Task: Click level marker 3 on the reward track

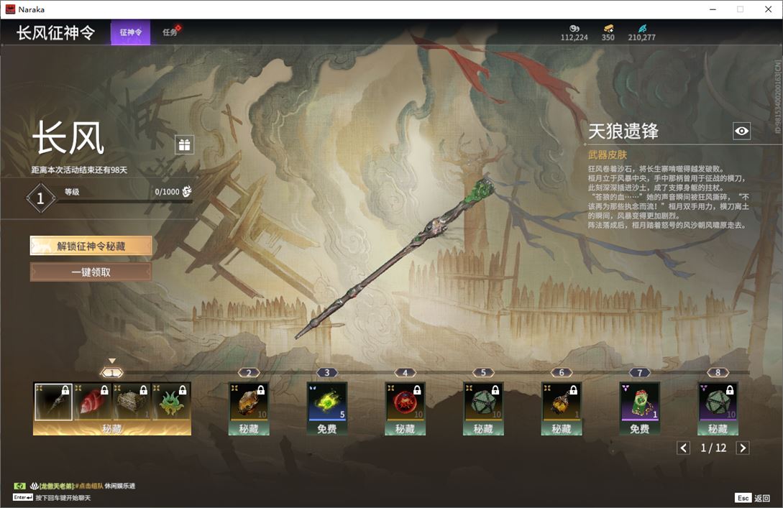Action: pos(327,373)
